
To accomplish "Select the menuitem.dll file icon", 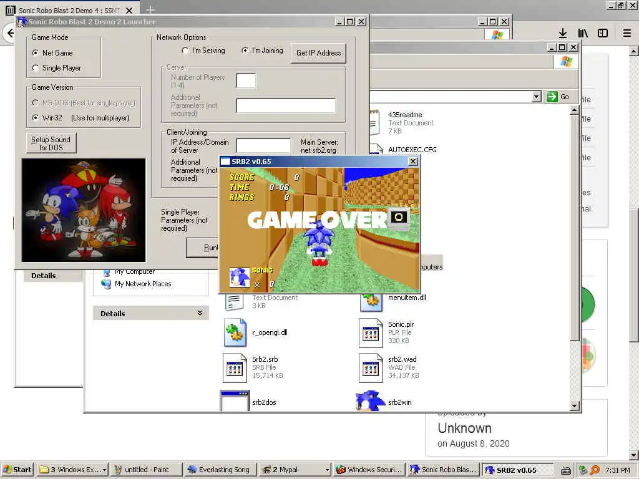I will pos(371,302).
